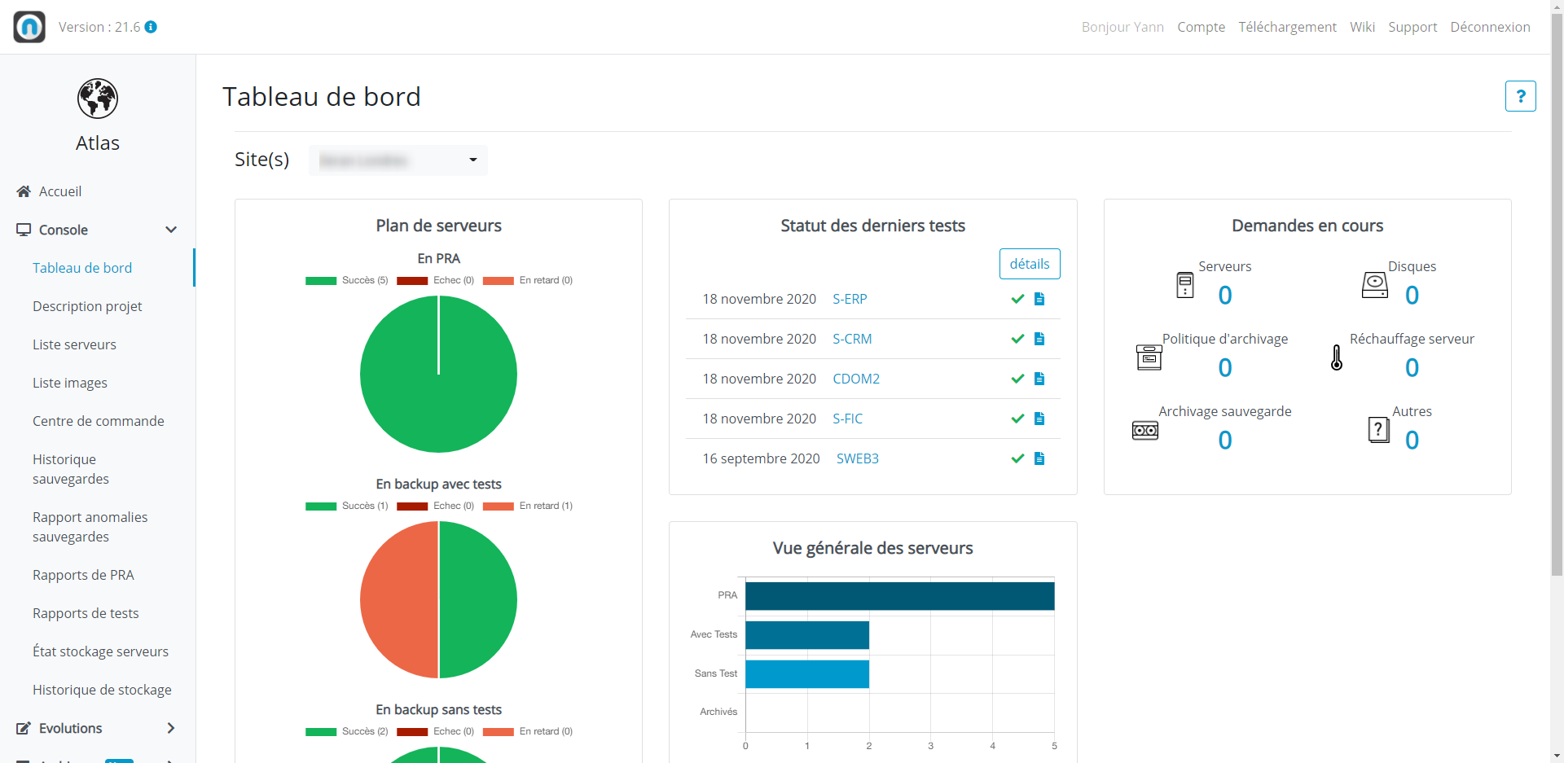Click the page vertical scrollbar

1557,293
